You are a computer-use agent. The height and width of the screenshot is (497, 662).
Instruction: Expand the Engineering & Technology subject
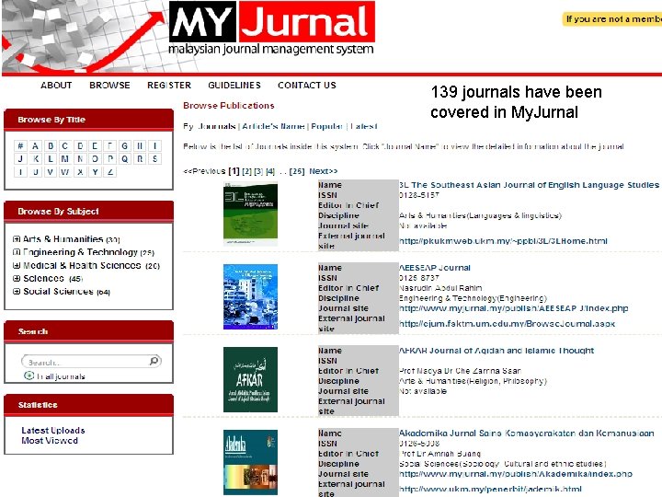pos(17,252)
